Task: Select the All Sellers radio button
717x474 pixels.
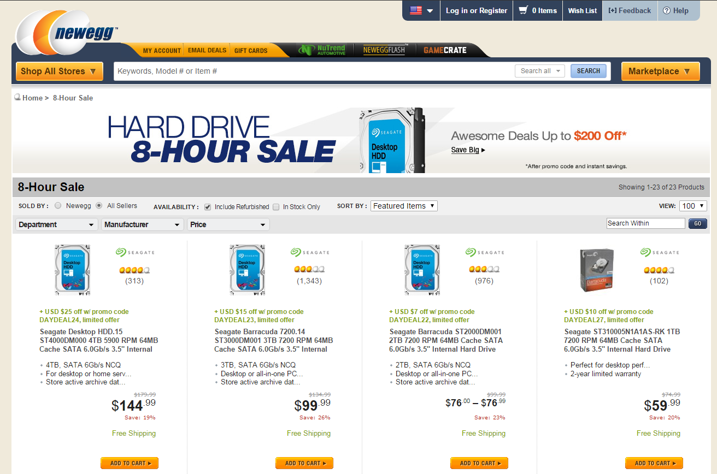Action: (x=99, y=206)
